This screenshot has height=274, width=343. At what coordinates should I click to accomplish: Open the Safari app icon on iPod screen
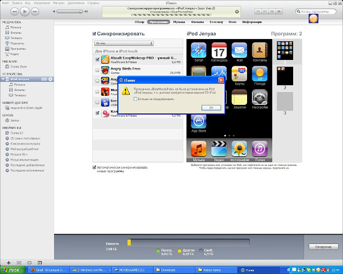[199, 52]
